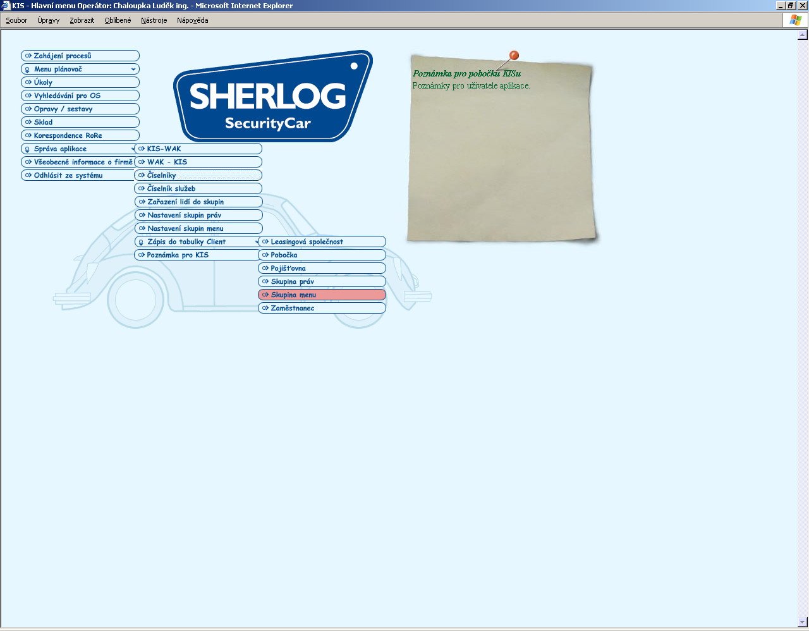Screen dimensions: 809x631
Task: Click the arrow icon beside Zaměstnanec
Action: (x=265, y=308)
